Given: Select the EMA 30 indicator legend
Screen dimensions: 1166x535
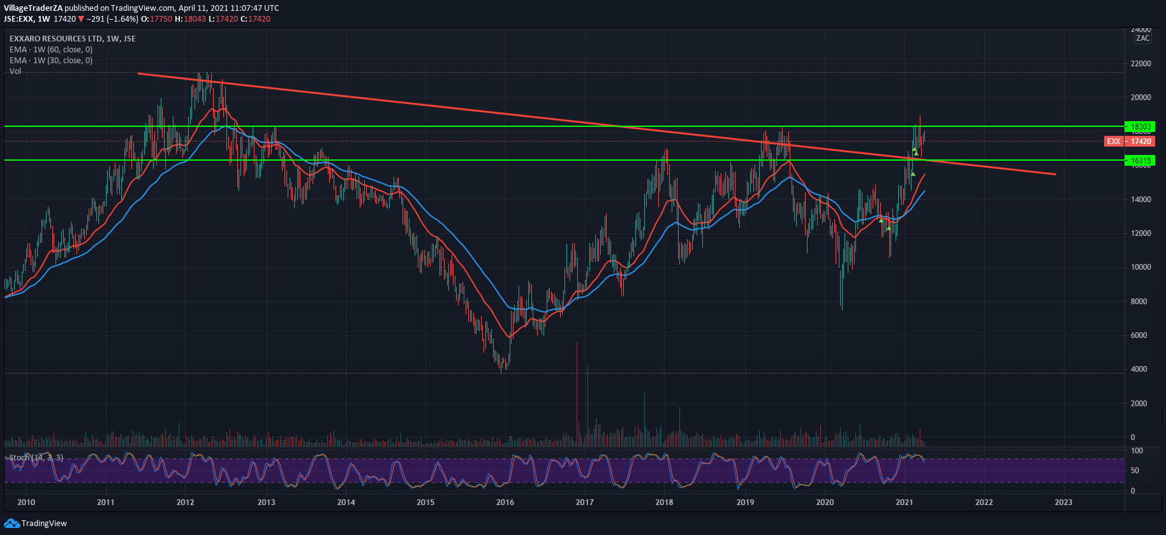Looking at the screenshot, I should pos(51,61).
